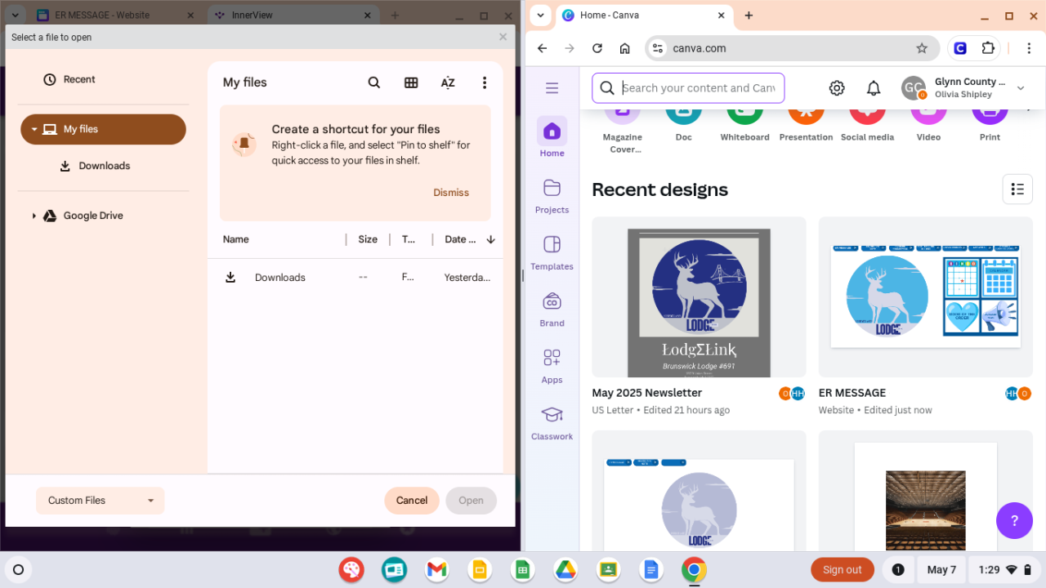
Task: Open Canva notifications bell
Action: (874, 88)
